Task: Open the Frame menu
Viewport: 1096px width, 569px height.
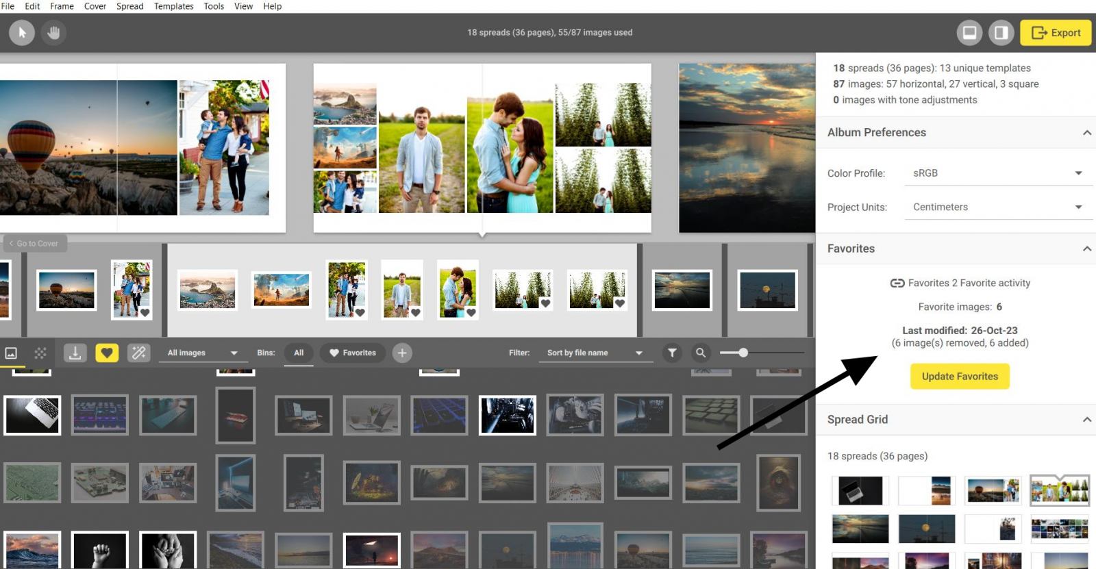Action: (62, 6)
